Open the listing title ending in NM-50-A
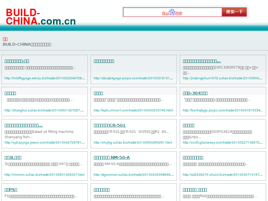Screen dimensions: 268x201 pyautogui.click(x=112, y=157)
